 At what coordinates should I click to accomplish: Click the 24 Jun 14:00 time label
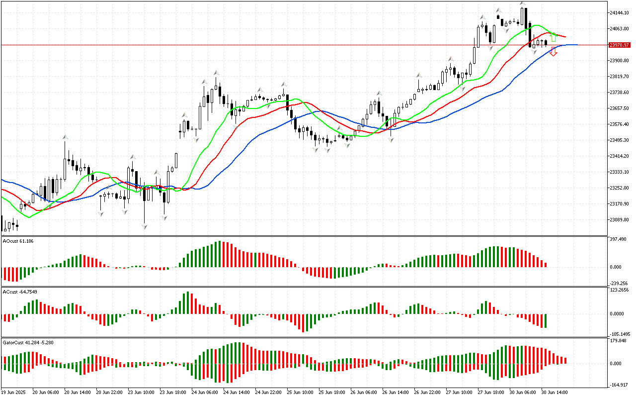tap(238, 392)
